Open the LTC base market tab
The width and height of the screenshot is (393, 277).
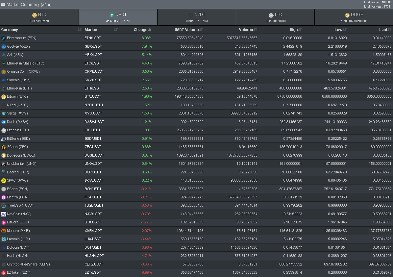click(x=275, y=17)
